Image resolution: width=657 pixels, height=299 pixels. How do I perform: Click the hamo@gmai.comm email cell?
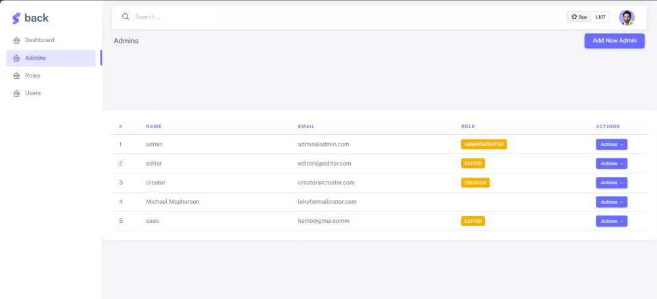[323, 221]
